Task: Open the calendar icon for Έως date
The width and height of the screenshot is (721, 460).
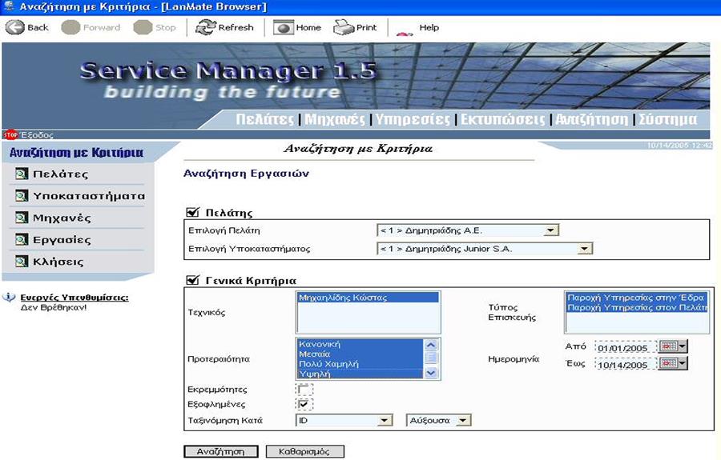Action: point(669,363)
